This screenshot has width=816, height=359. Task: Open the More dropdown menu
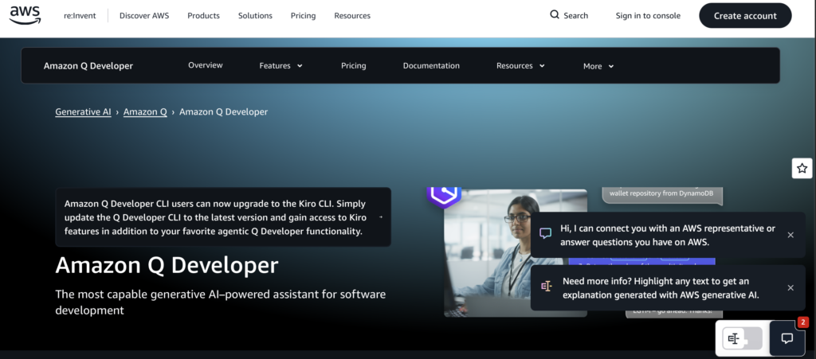pyautogui.click(x=598, y=66)
